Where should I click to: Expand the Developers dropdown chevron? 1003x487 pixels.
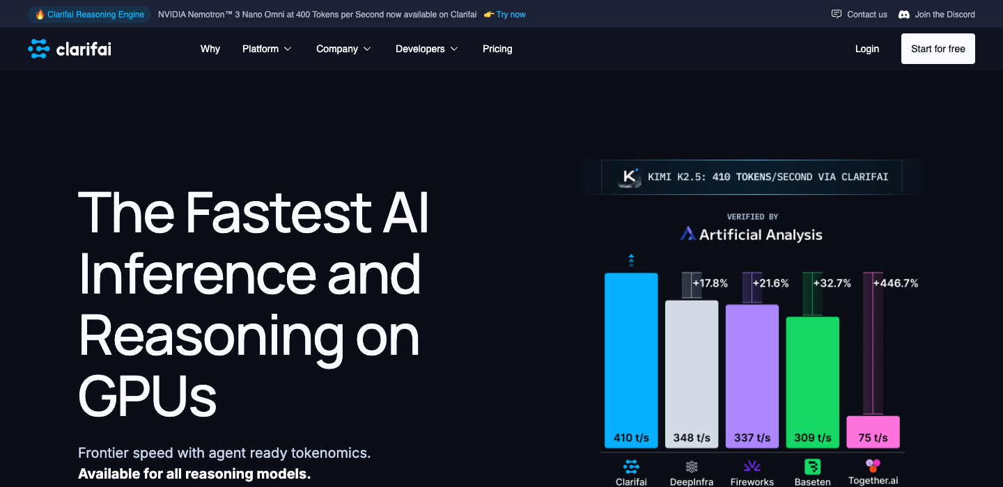(x=454, y=49)
